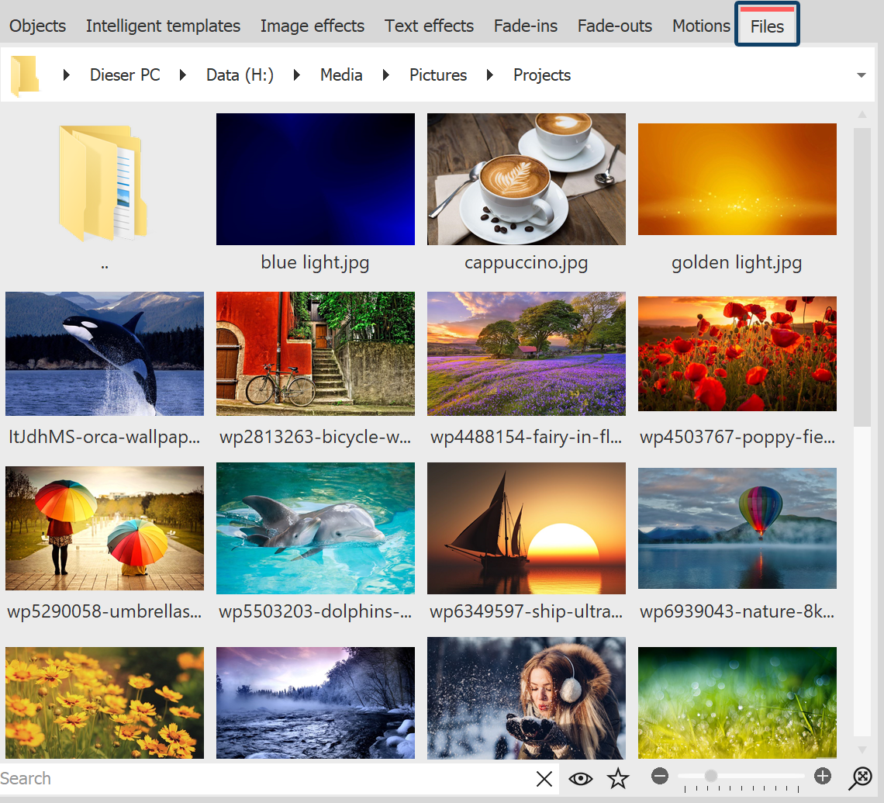Adjust the thumbnail size slider
884x803 pixels.
click(710, 775)
